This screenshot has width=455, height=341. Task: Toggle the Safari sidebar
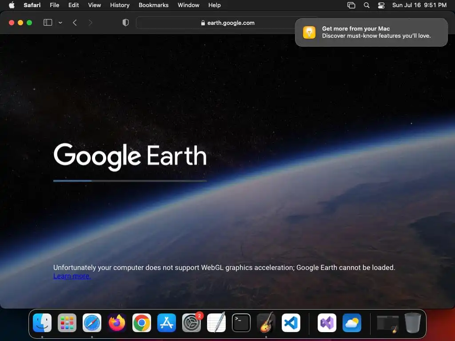pyautogui.click(x=48, y=23)
